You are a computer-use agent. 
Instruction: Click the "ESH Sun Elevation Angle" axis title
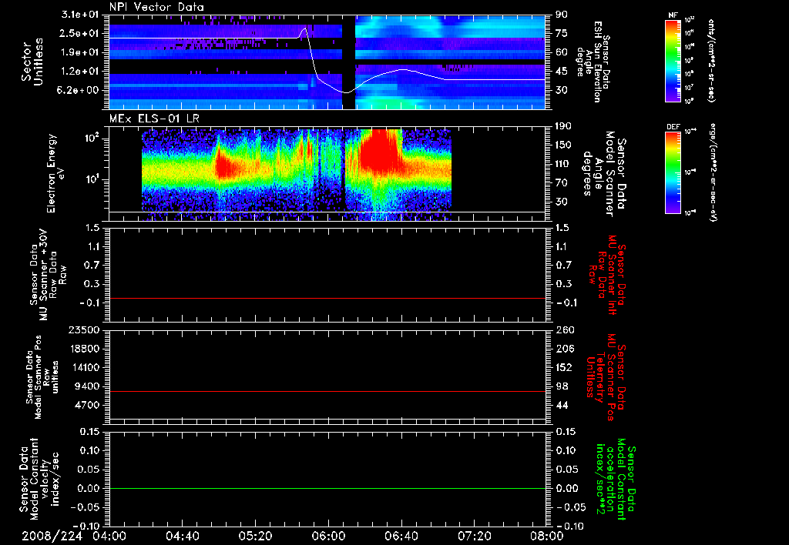click(593, 62)
